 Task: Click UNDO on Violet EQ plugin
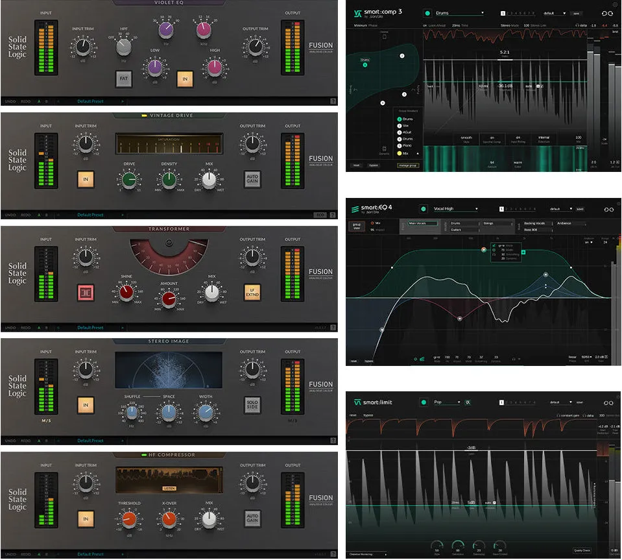[10, 102]
